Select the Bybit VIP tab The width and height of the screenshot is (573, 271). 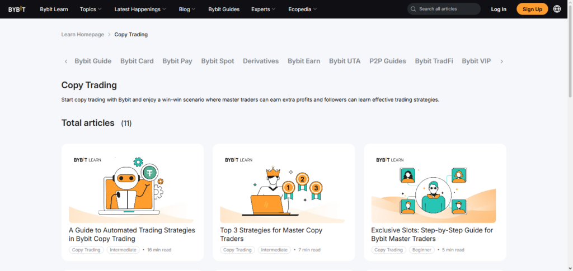point(476,61)
